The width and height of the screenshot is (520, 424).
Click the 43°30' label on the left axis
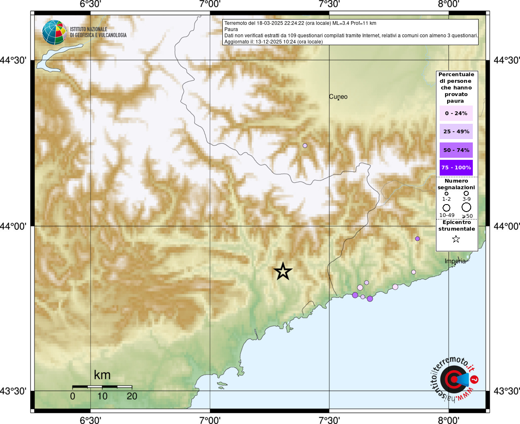coord(13,391)
